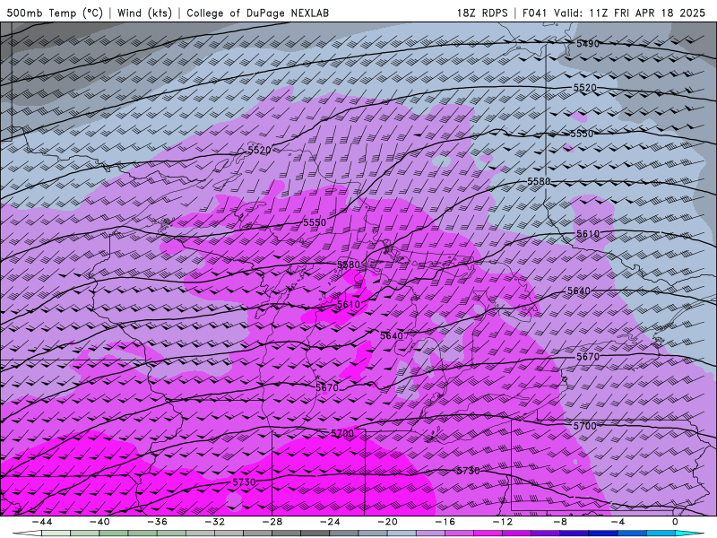Click the 'F041' forecast hour text

[535, 13]
